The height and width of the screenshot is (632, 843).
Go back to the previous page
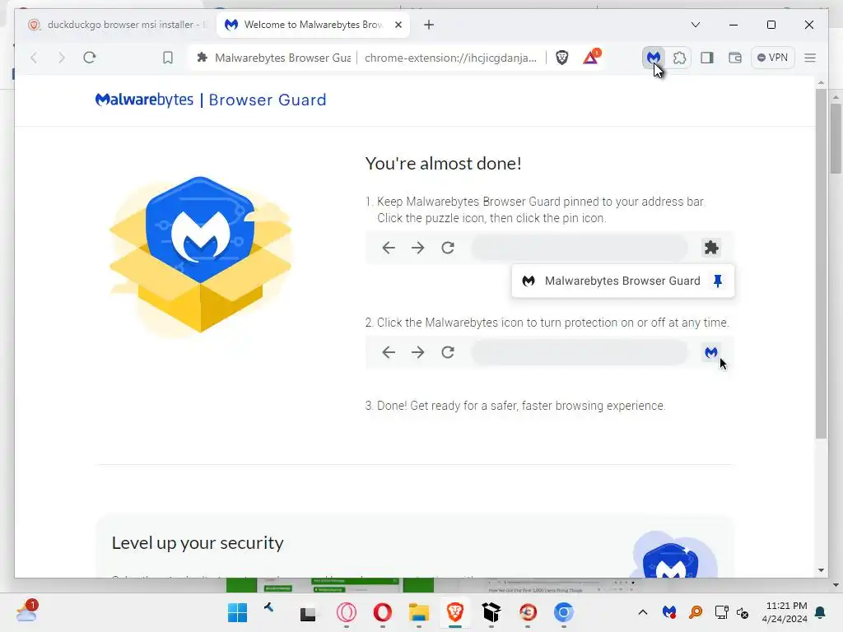pyautogui.click(x=34, y=58)
